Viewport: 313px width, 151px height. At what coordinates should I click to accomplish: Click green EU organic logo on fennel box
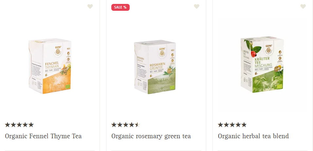click(x=68, y=87)
